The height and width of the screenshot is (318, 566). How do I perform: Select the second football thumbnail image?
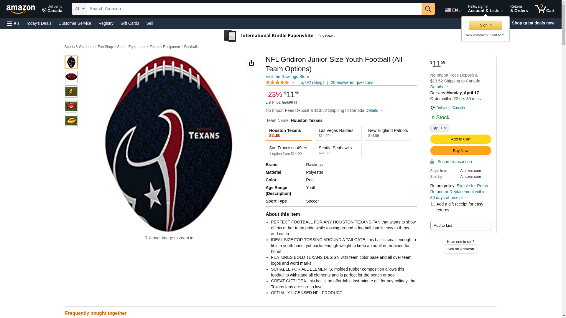(71, 77)
